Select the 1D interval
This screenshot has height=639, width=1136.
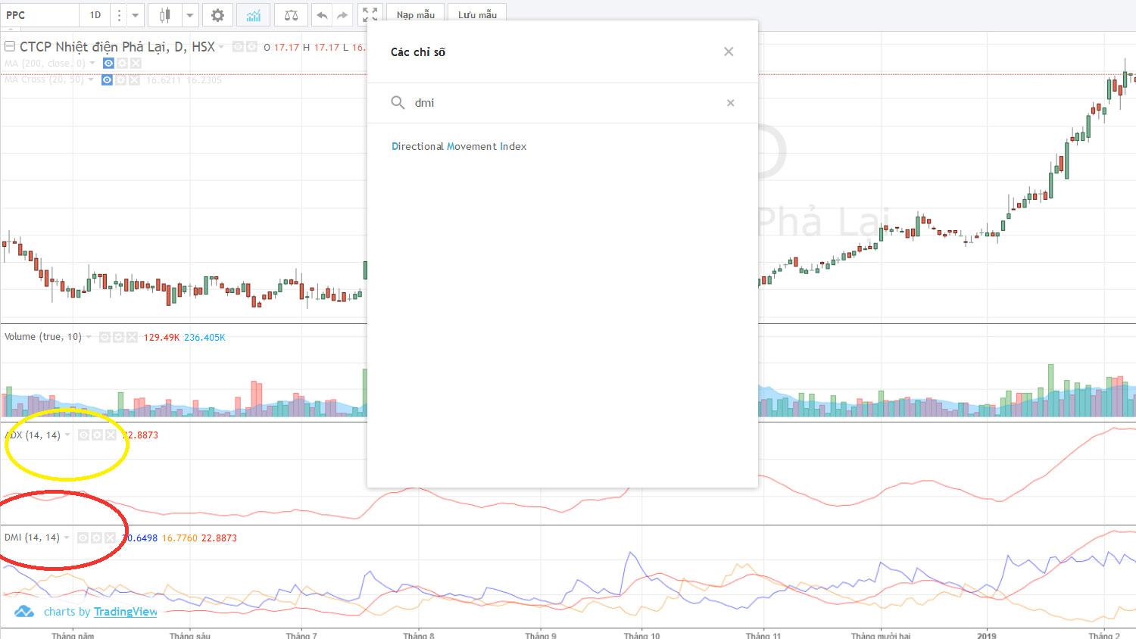[95, 15]
